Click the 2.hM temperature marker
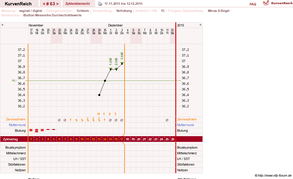This screenshot has width=293, height=179. pos(116,69)
